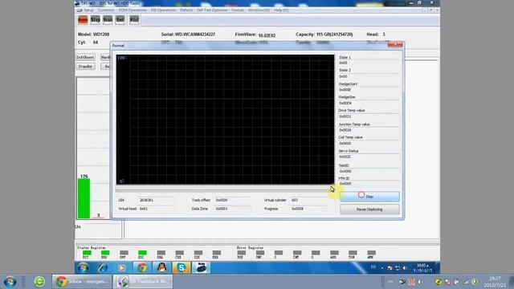This screenshot has width=514, height=289.
Task: Click the AMN error register indicator
Action: pos(371,253)
